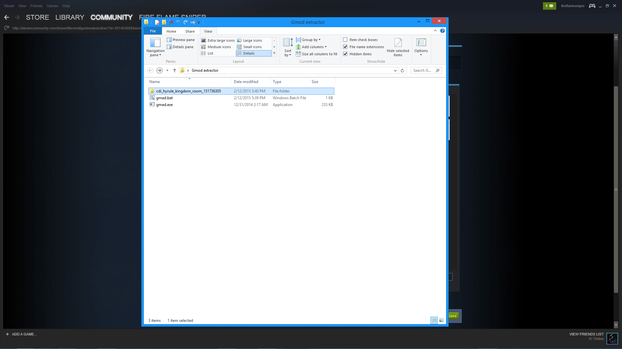Switch to large thumbnails view in status bar
This screenshot has width=622, height=349.
pyautogui.click(x=441, y=320)
